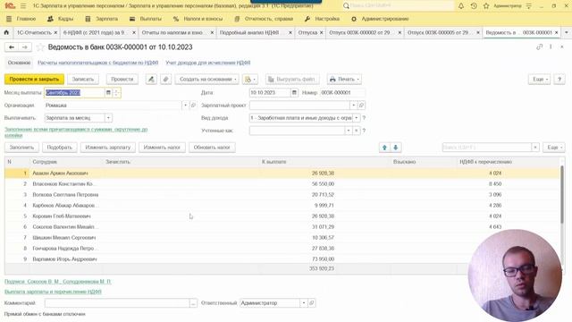This screenshot has height=322, width=572.
Task: Open calendar picker for Дата field
Action: pyautogui.click(x=294, y=93)
